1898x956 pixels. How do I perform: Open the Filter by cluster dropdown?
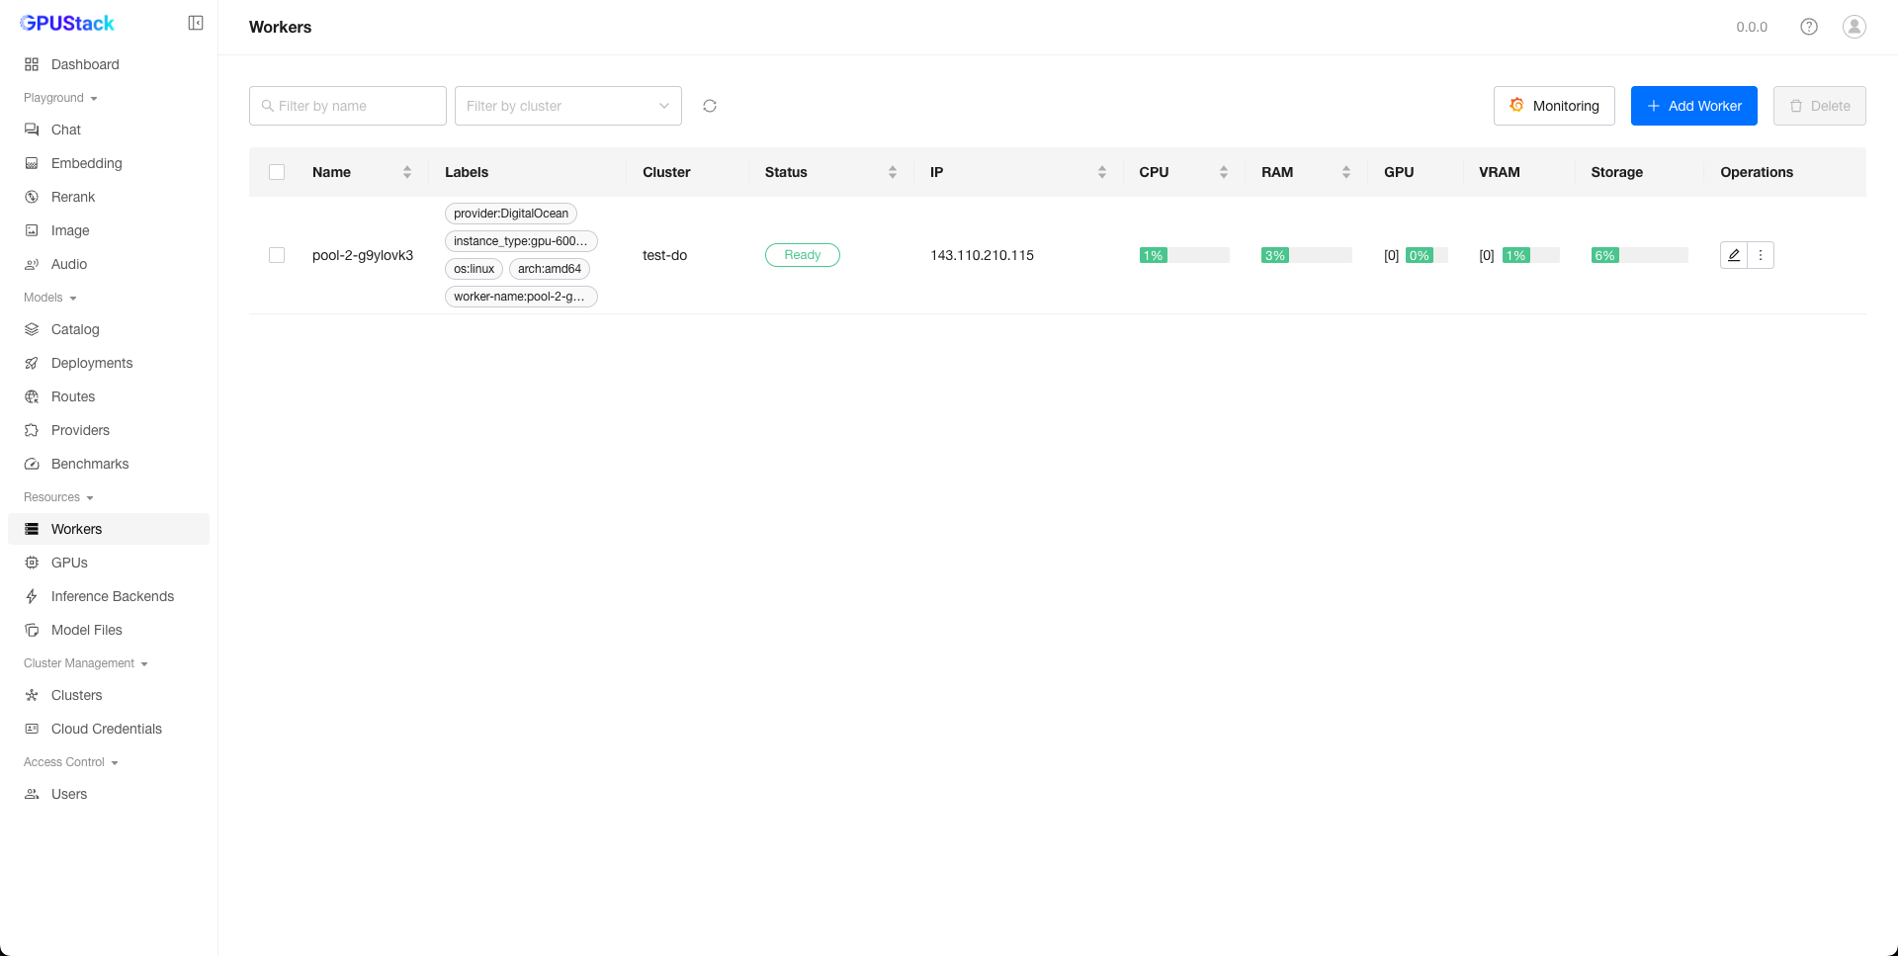pos(567,106)
